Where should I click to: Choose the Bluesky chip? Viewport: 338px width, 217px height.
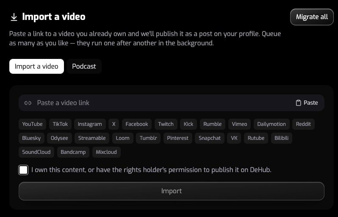(x=31, y=138)
